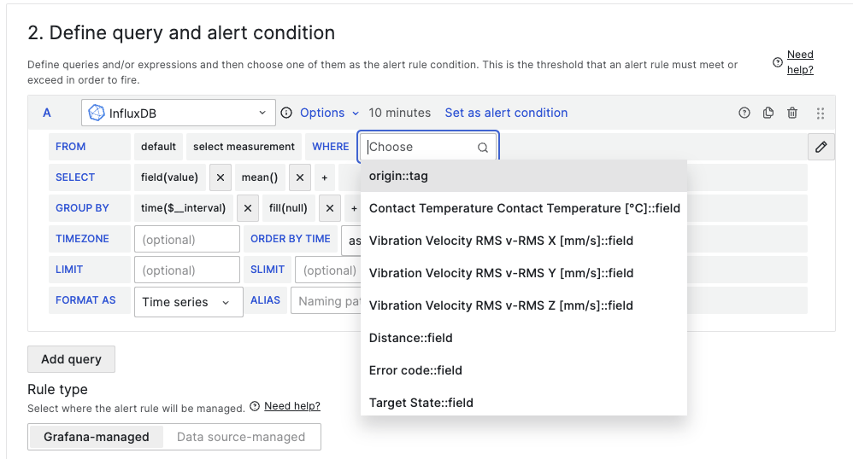Grab the query drag handle icon
Viewport: 853px width, 459px height.
[821, 113]
